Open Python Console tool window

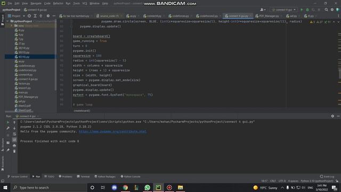131,177
